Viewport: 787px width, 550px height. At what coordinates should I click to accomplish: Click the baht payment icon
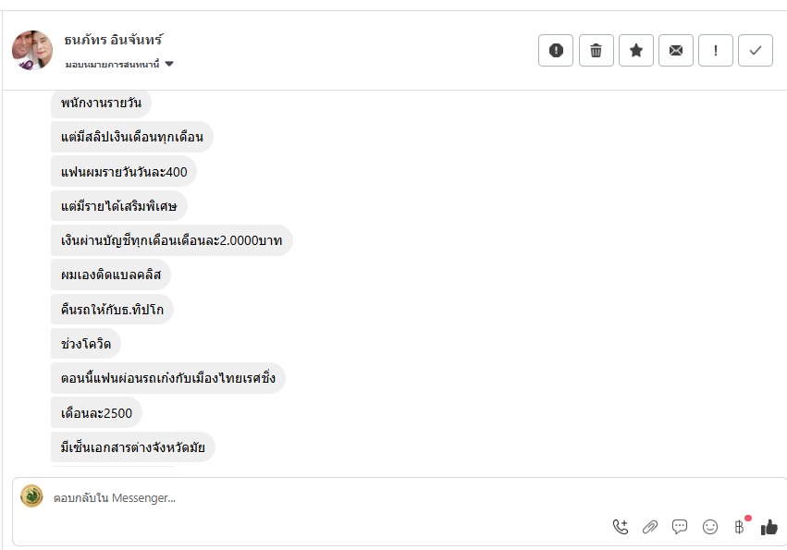[x=739, y=527]
